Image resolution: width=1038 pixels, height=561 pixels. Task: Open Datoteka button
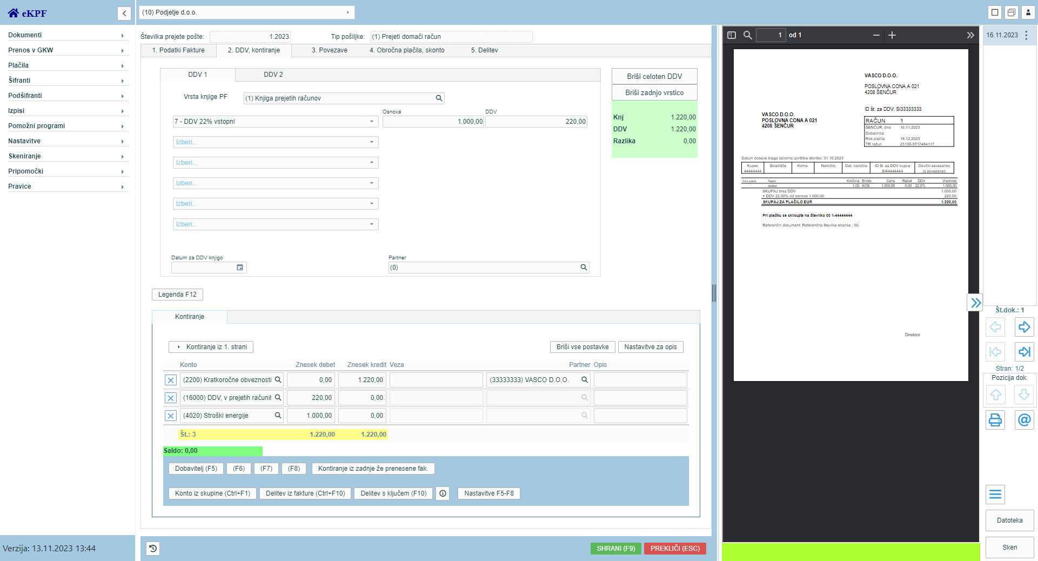[x=1009, y=520]
